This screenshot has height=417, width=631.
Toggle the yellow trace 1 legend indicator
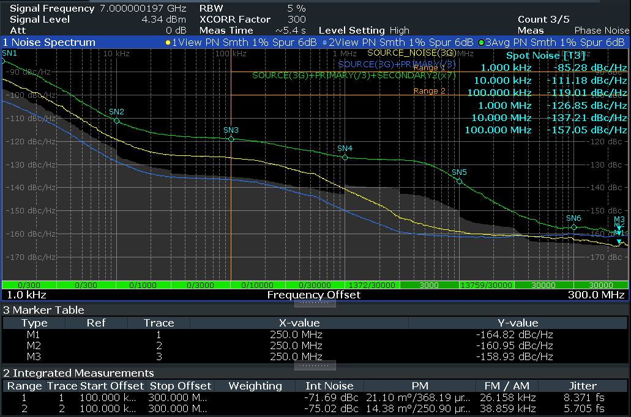[168, 42]
